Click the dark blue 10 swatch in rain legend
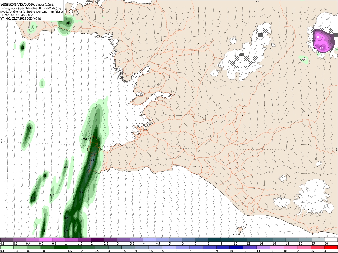This screenshot has width=338, height=253. [x=236, y=247]
